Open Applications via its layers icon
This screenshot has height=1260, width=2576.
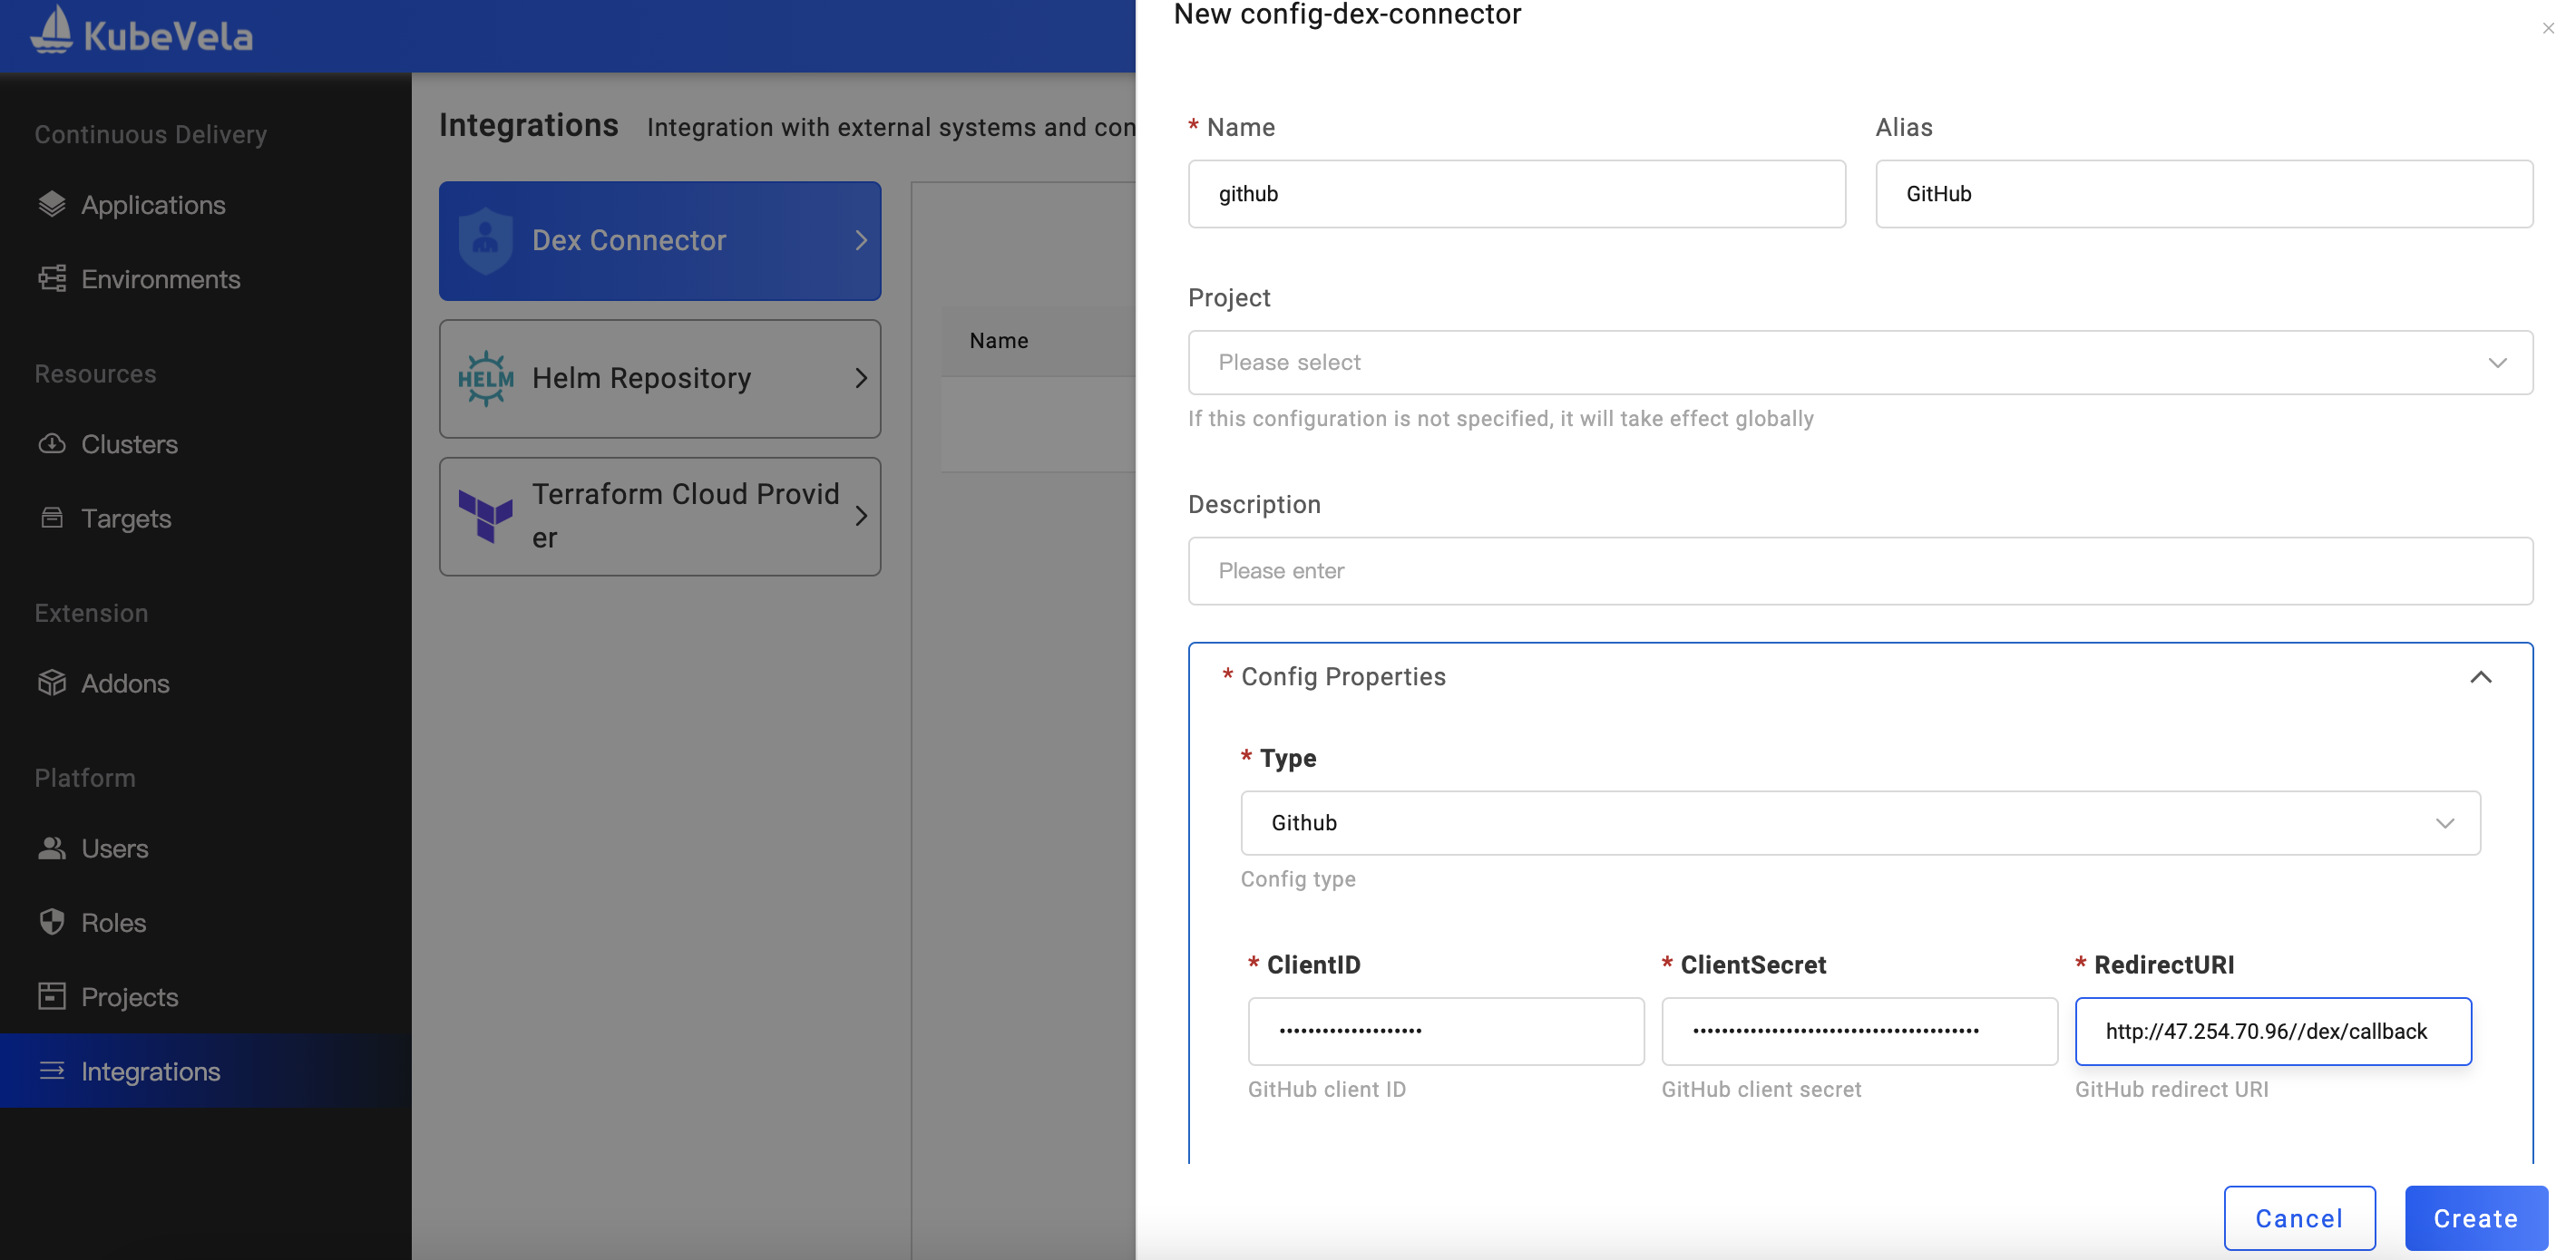[52, 205]
